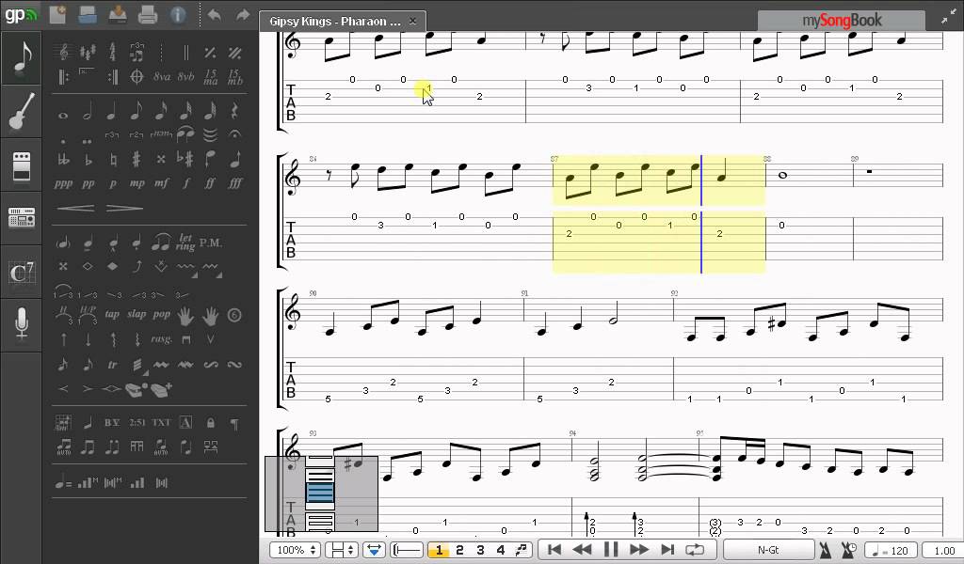The width and height of the screenshot is (964, 564).
Task: Toggle the metronome
Action: [826, 550]
